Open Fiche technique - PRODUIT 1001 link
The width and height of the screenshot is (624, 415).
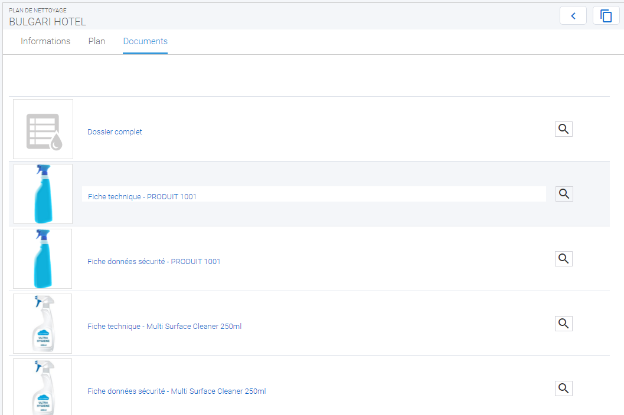(142, 197)
